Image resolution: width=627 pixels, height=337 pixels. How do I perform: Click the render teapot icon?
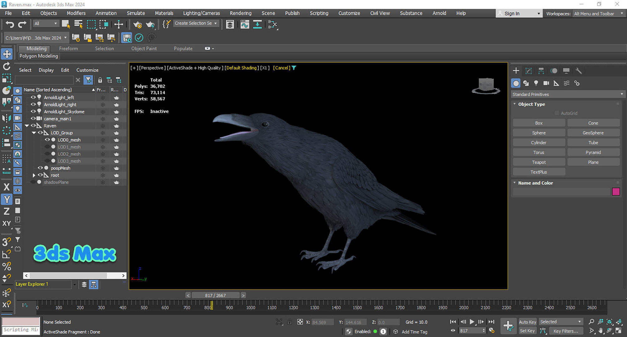pyautogui.click(x=150, y=24)
